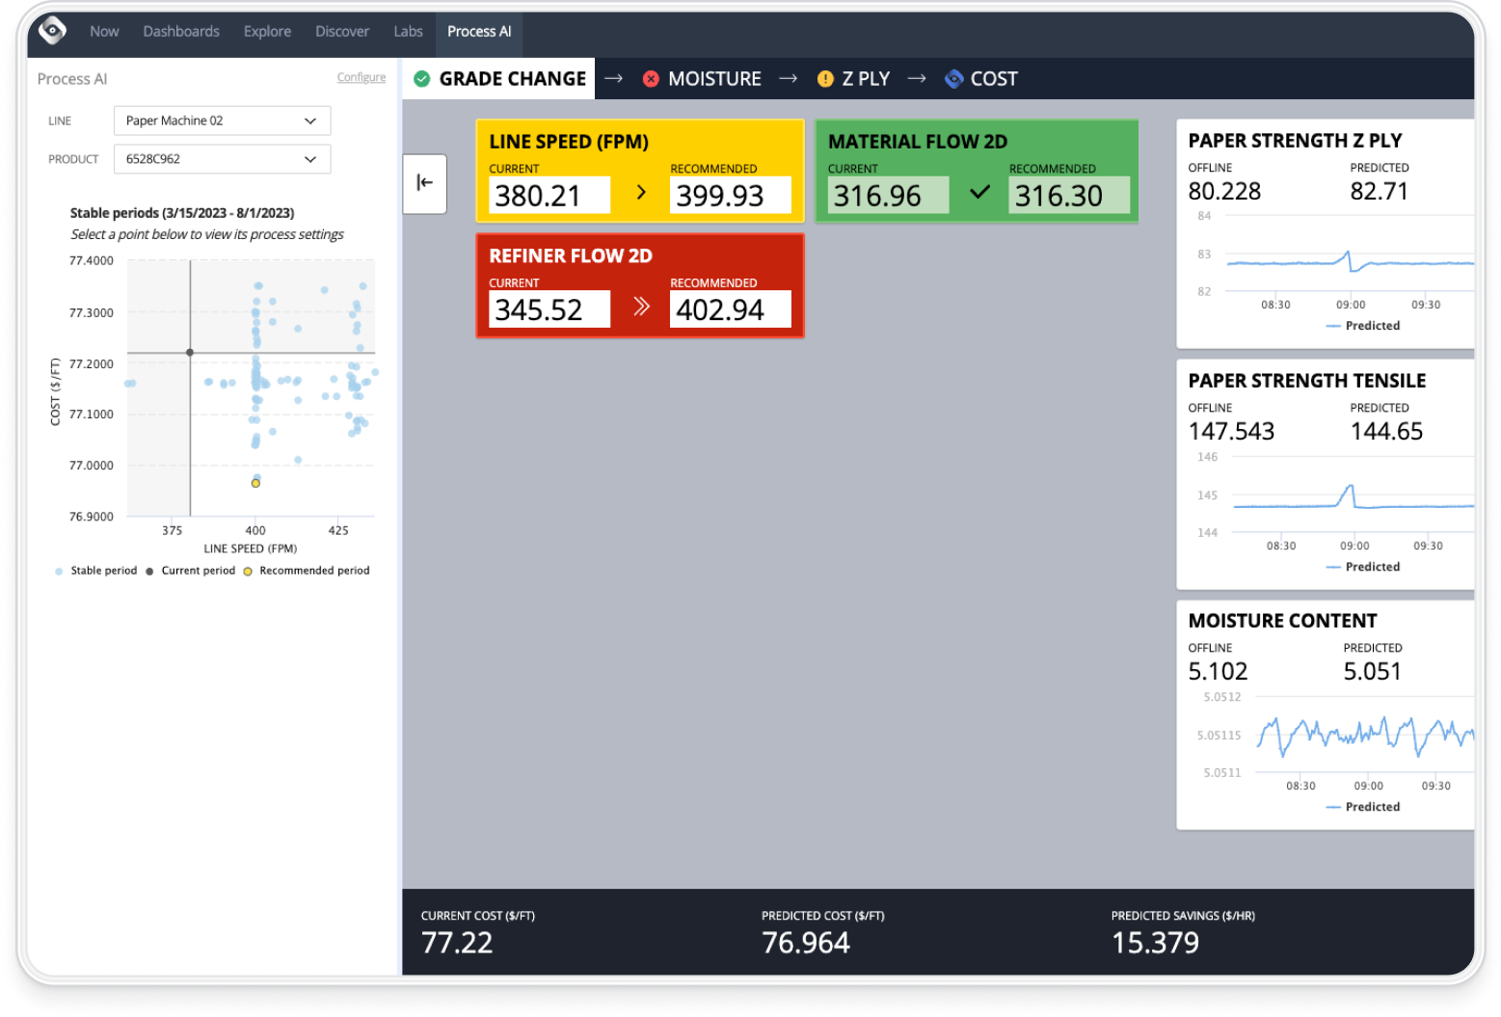
Task: Click the yellow warning icon beside Z Ply
Action: click(825, 79)
